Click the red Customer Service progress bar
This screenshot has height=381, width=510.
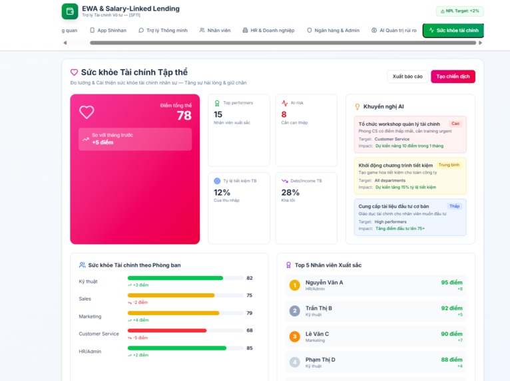click(185, 330)
